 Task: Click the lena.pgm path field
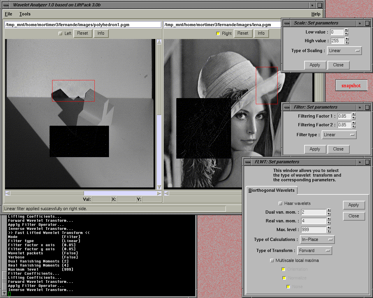[222, 25]
